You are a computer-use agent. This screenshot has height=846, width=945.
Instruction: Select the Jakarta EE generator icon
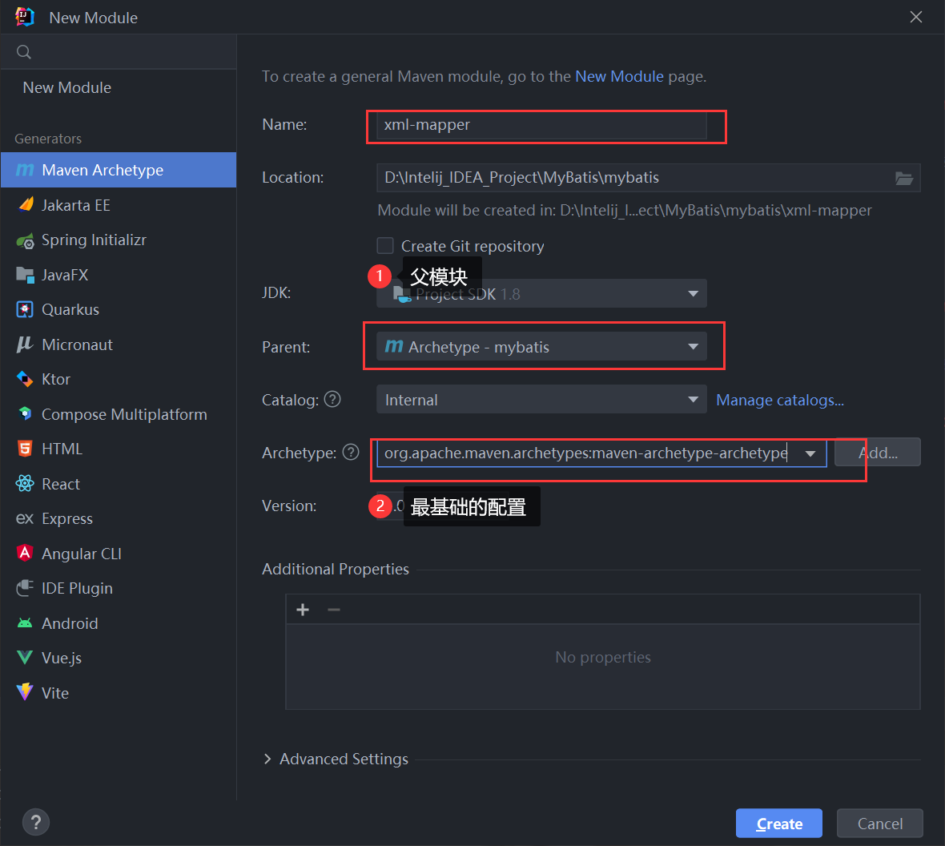pyautogui.click(x=26, y=205)
